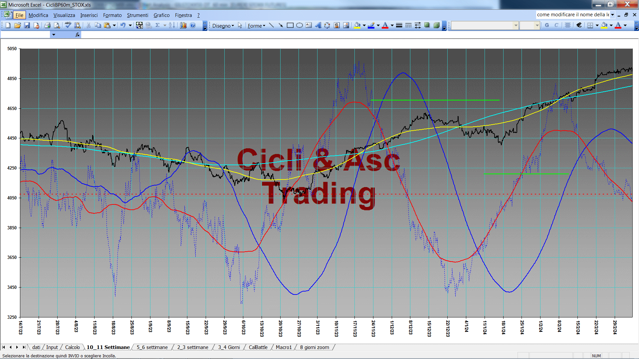Click the Line Style icon in drawing toolbar

[399, 25]
